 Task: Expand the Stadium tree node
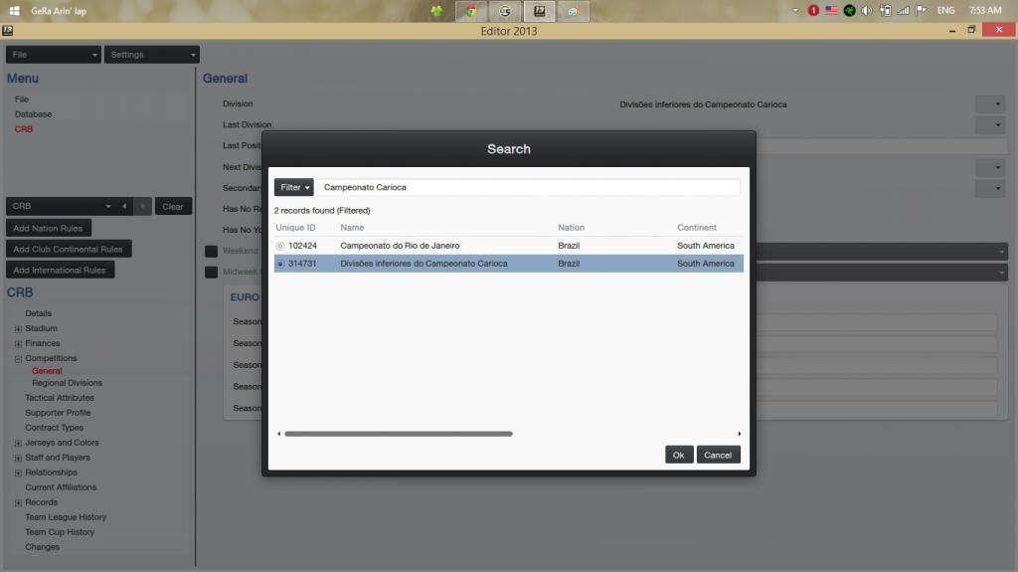click(x=18, y=329)
